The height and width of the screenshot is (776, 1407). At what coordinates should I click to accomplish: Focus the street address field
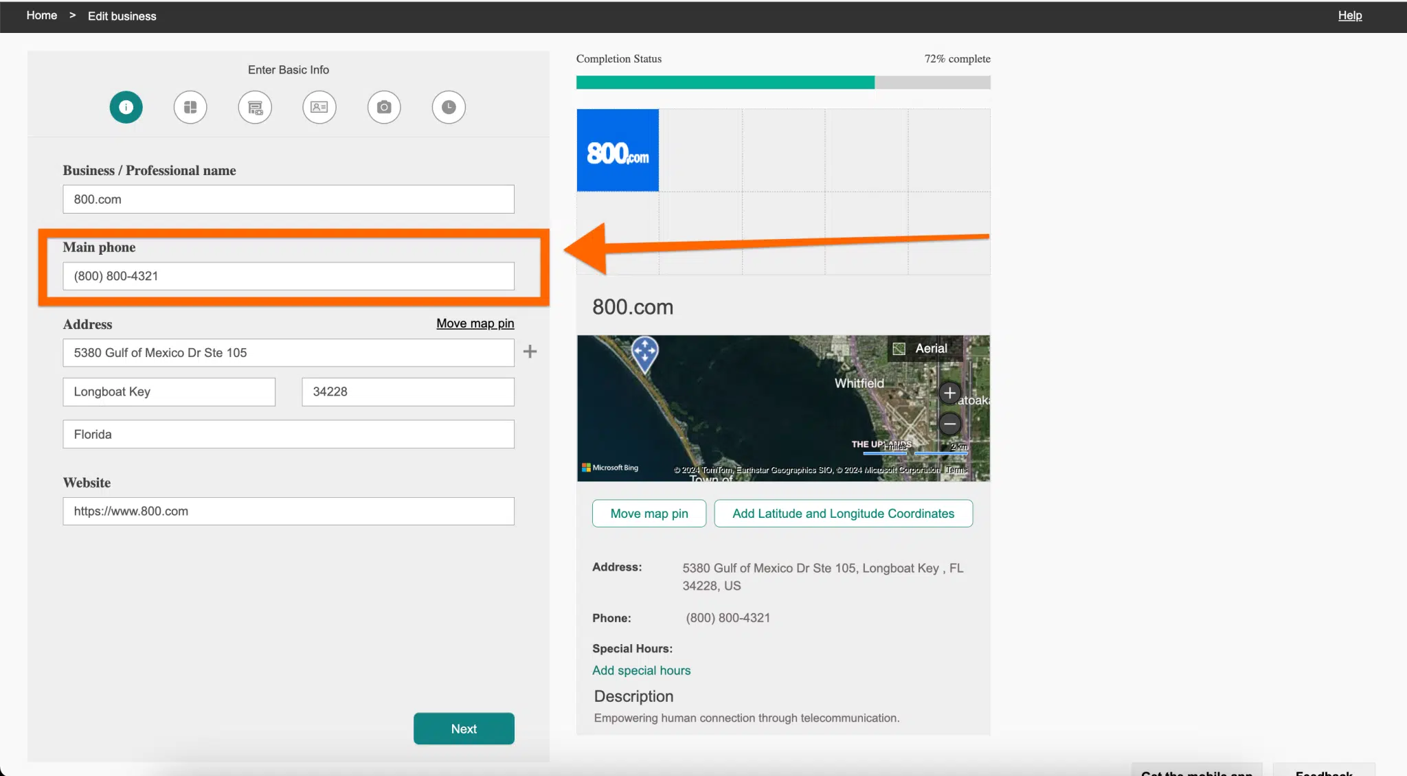tap(289, 352)
